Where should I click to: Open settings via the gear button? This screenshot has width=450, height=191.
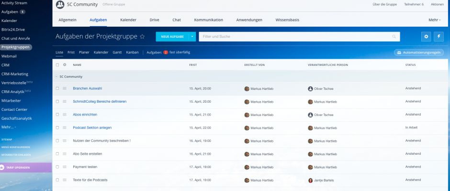pos(426,37)
